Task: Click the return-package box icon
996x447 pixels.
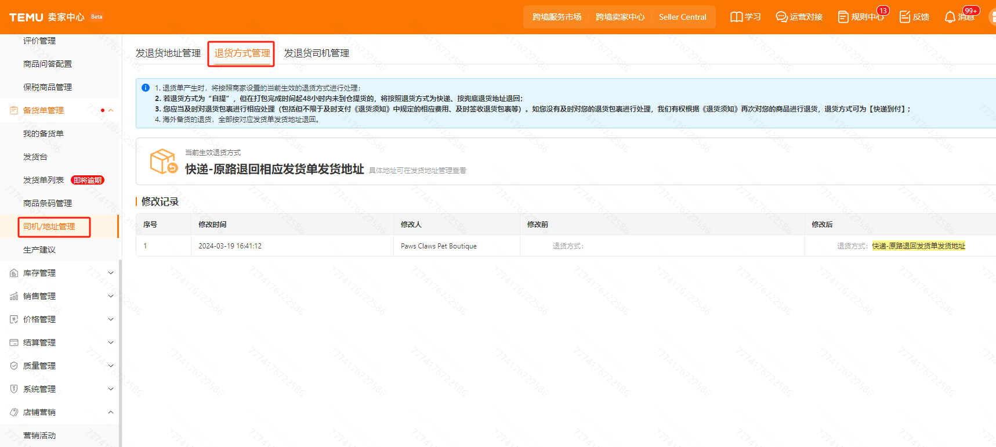Action: tap(164, 161)
